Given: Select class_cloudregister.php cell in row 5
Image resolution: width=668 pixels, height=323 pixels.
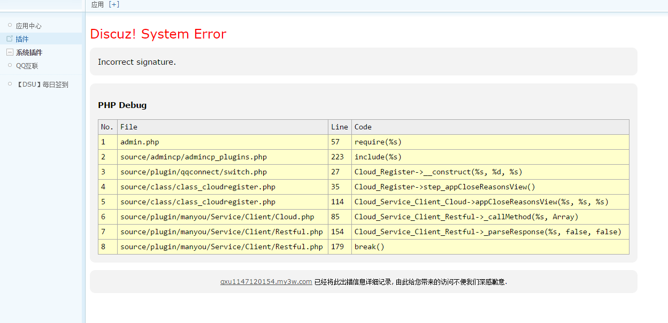Looking at the screenshot, I should tap(222, 202).
